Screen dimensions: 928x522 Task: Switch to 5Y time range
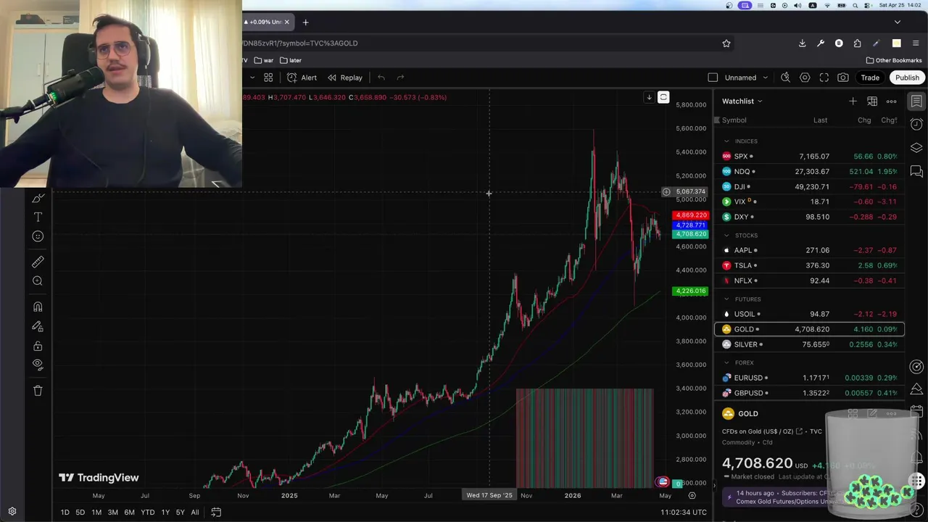click(x=180, y=513)
